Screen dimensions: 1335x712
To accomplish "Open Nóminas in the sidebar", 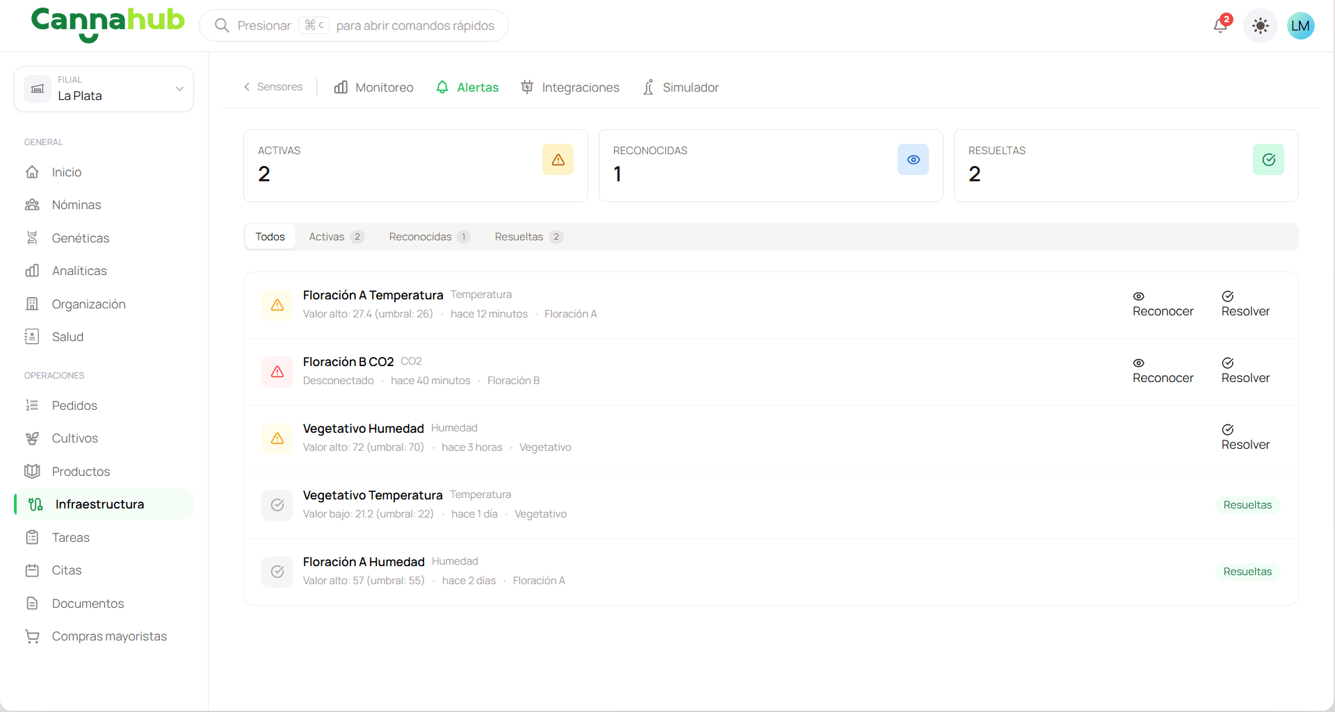I will (x=104, y=205).
